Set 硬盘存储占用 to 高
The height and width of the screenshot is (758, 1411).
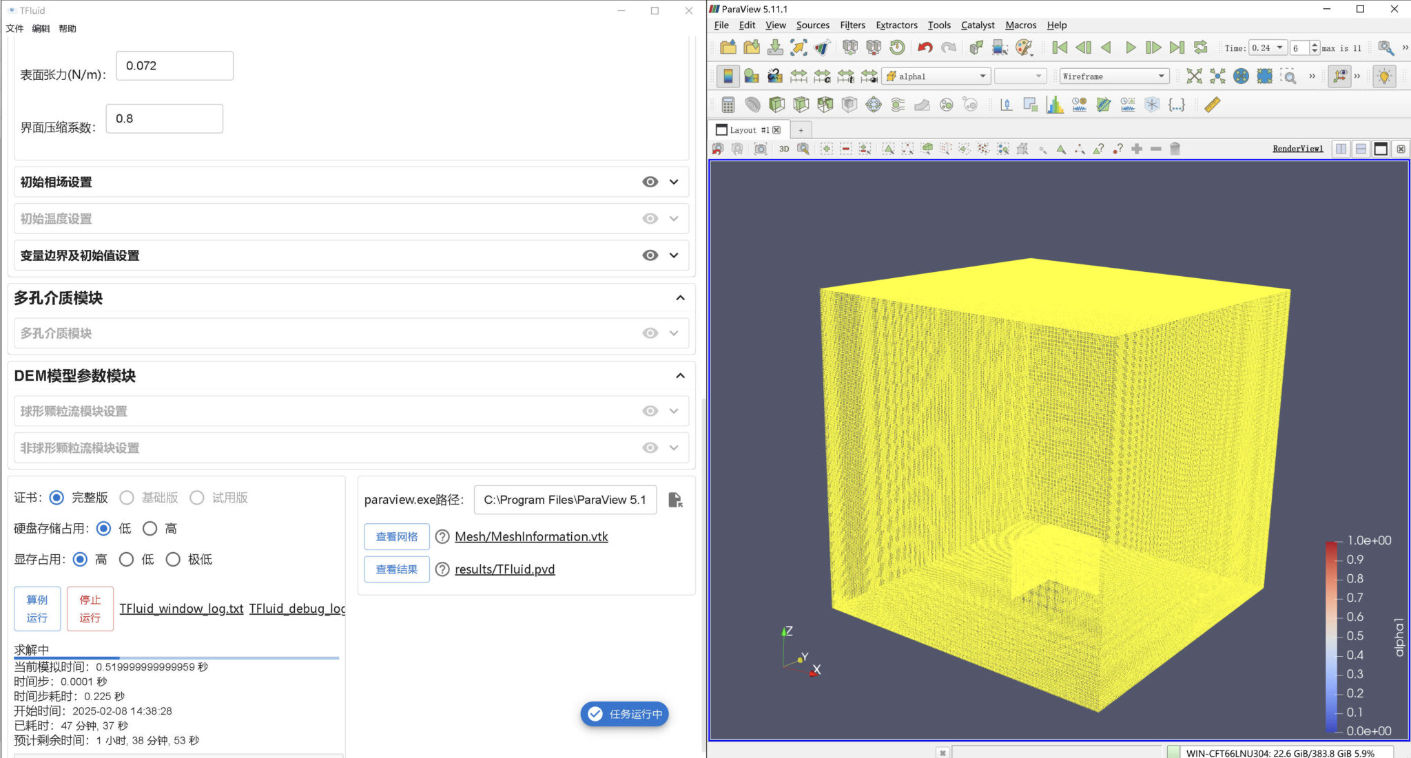pyautogui.click(x=150, y=528)
